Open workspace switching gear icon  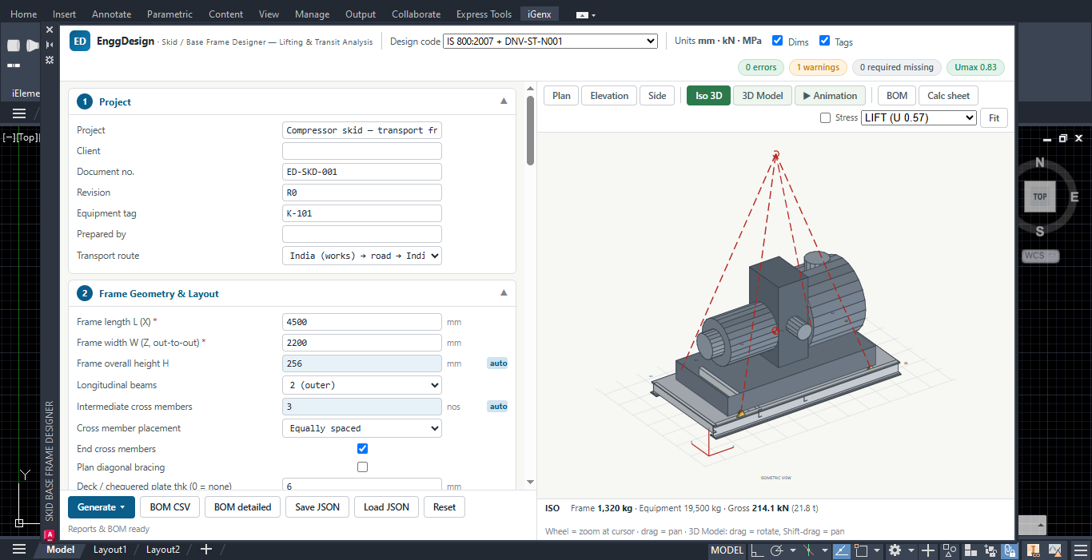tap(895, 550)
